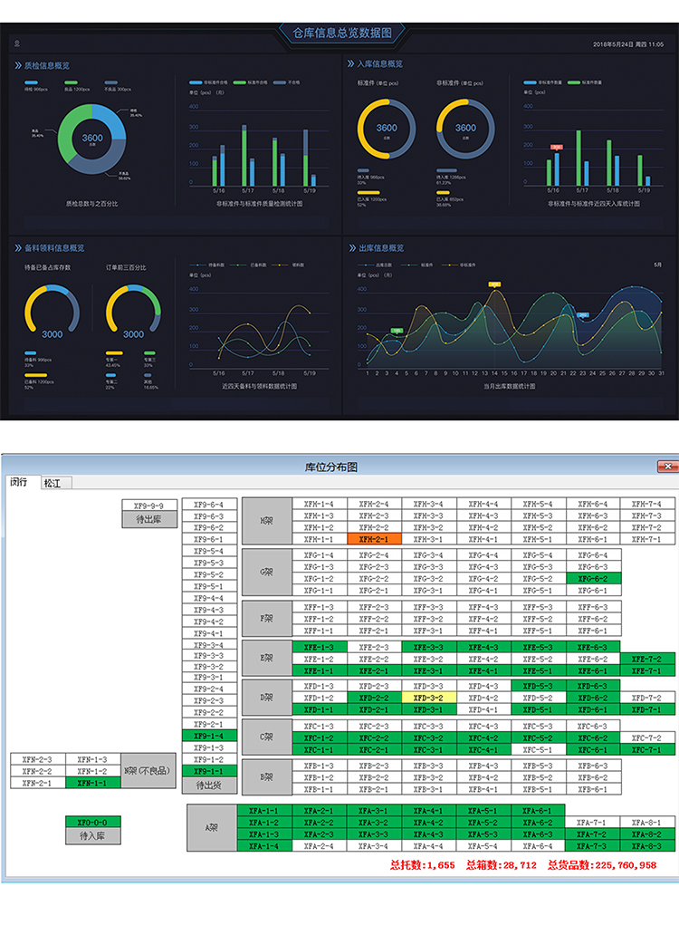Close the 库位分布图 window
Viewport: 679px width, 925px height.
[x=667, y=466]
